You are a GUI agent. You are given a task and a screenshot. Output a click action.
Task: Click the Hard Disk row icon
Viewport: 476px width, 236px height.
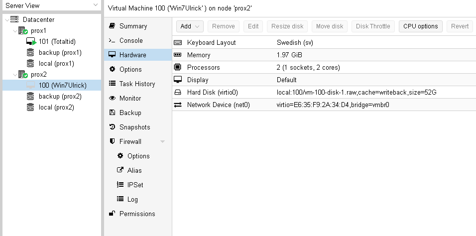point(178,92)
